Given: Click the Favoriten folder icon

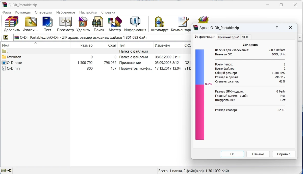Looking at the screenshot, I should coord(4,57).
